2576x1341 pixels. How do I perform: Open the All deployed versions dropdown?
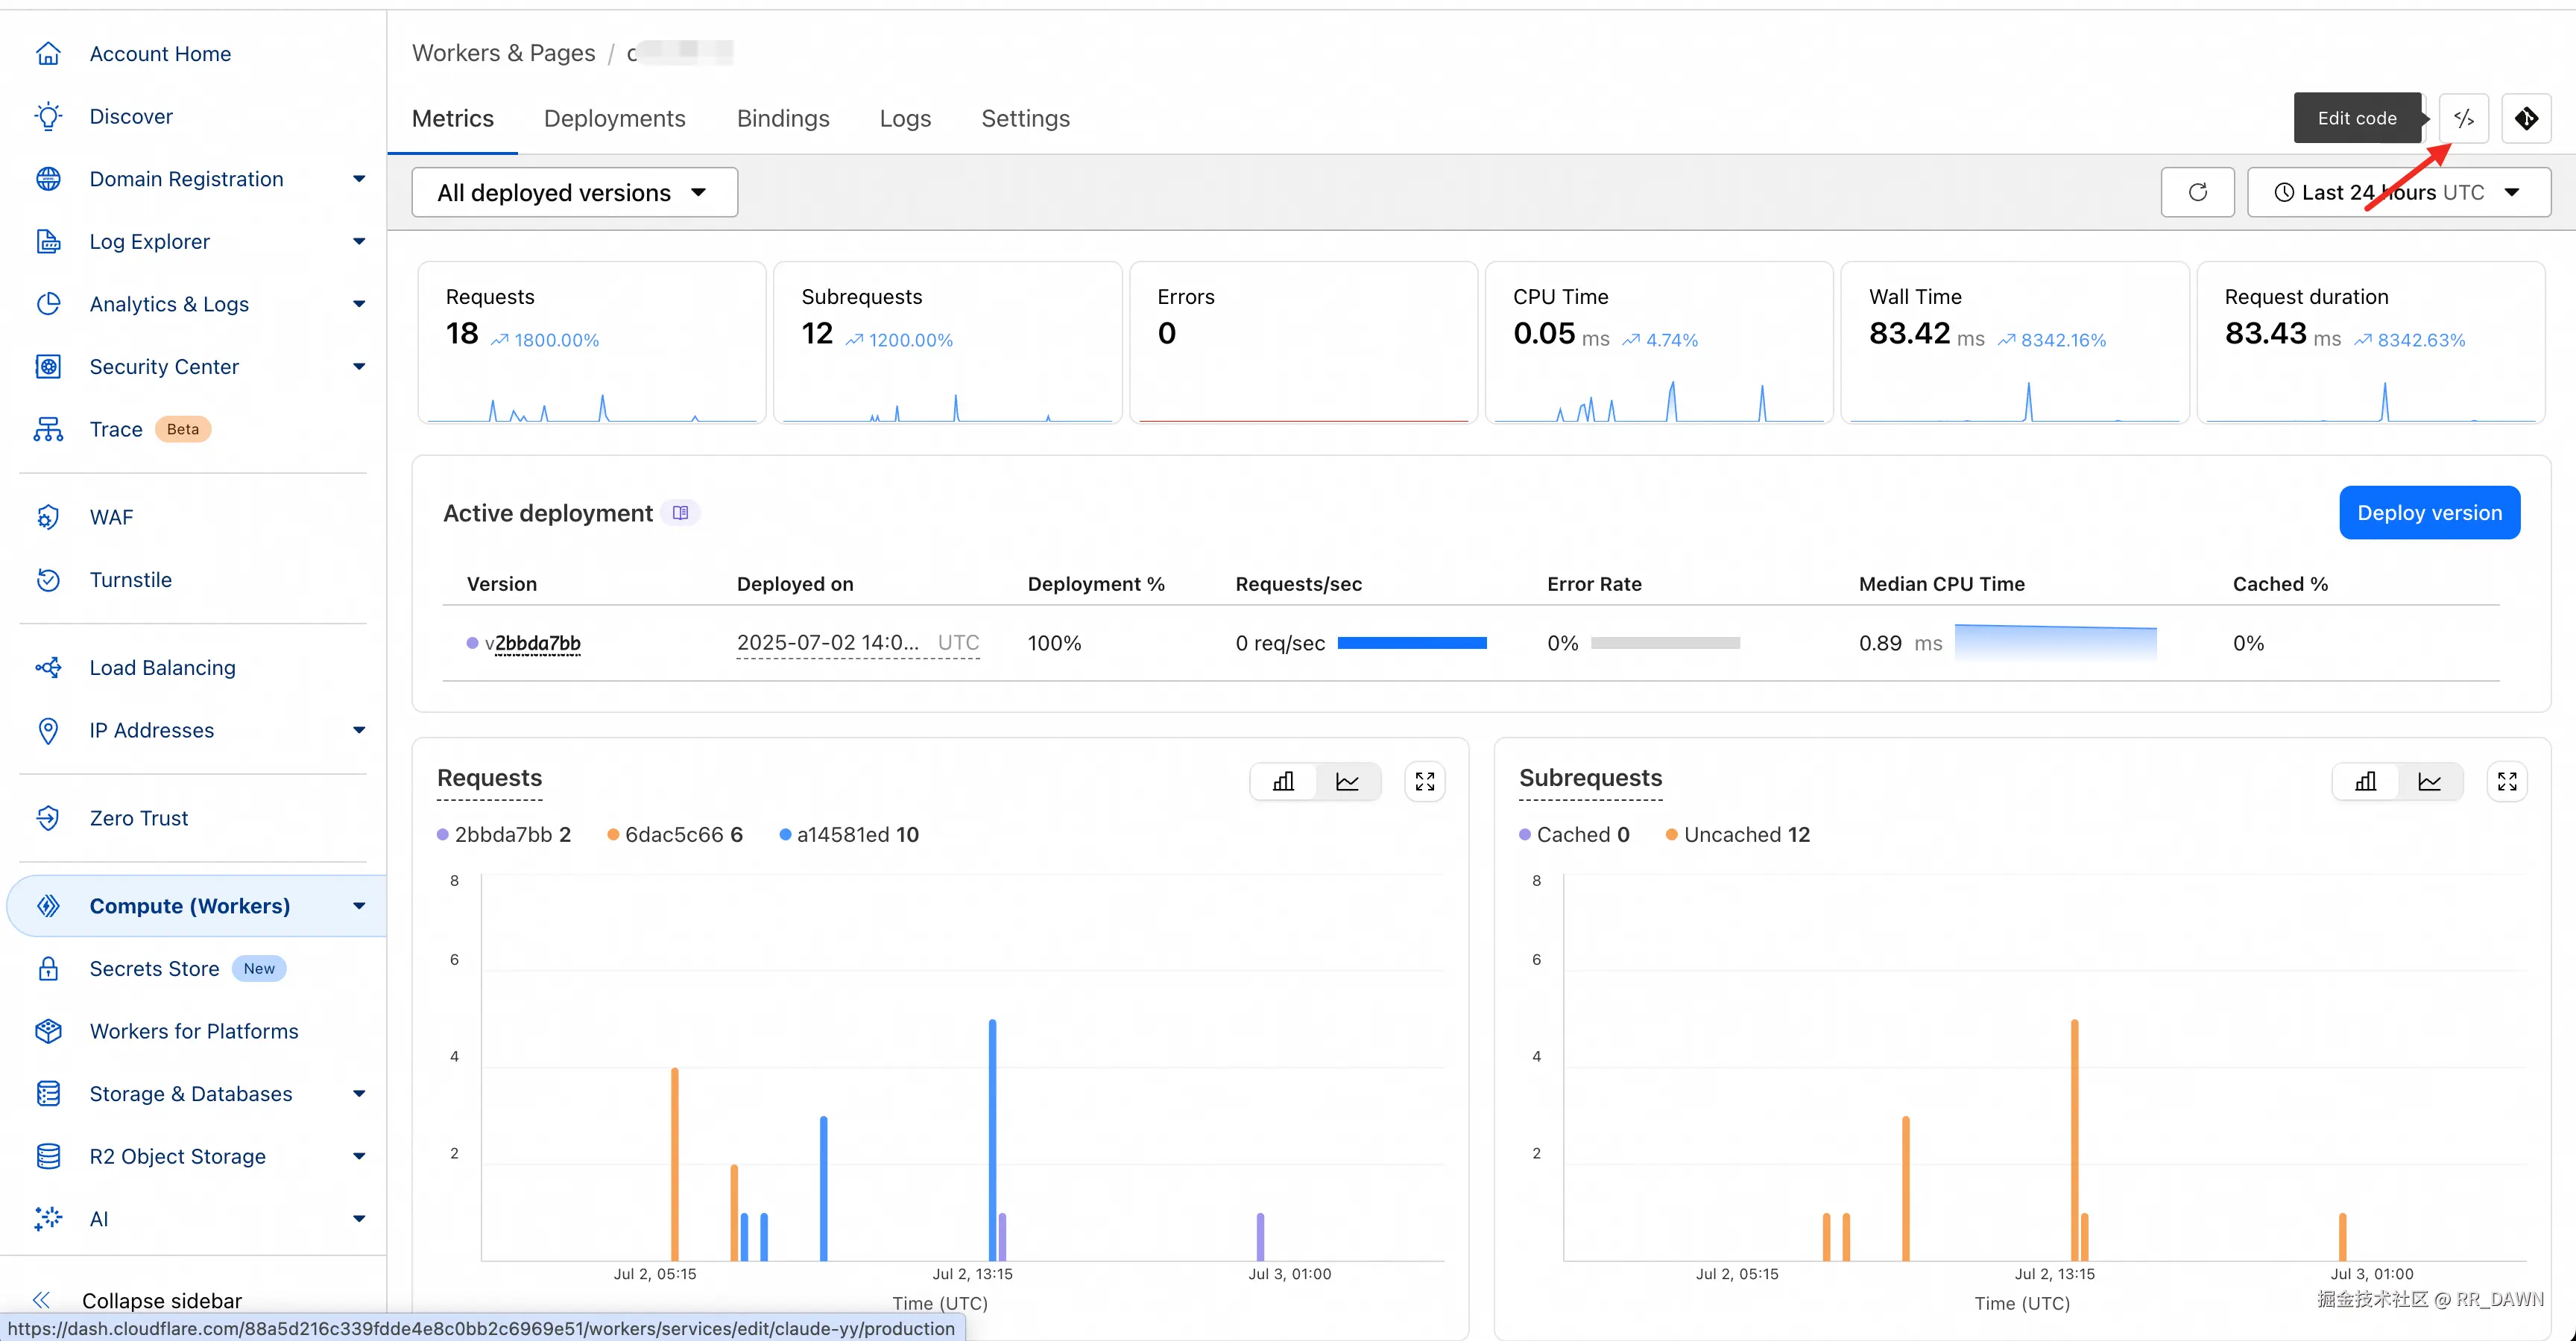click(574, 192)
